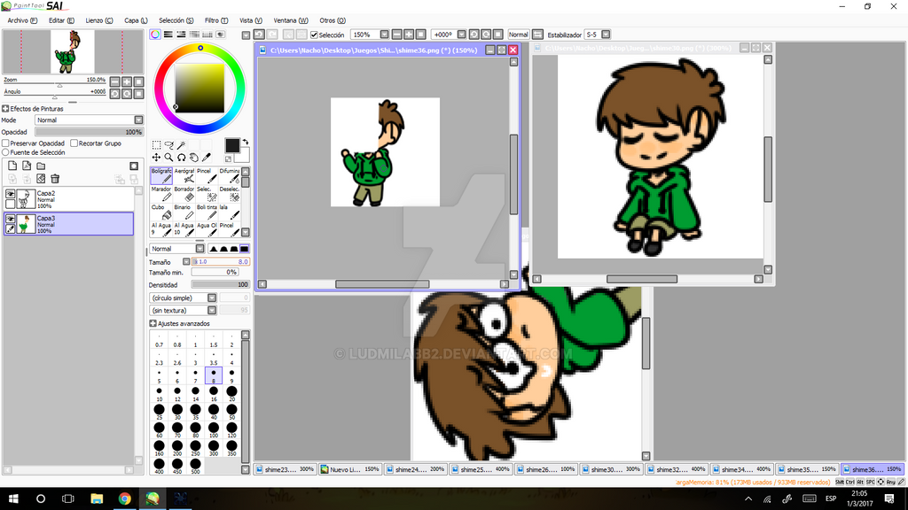908x510 pixels.
Task: Create a new linework layer
Action: [27, 166]
